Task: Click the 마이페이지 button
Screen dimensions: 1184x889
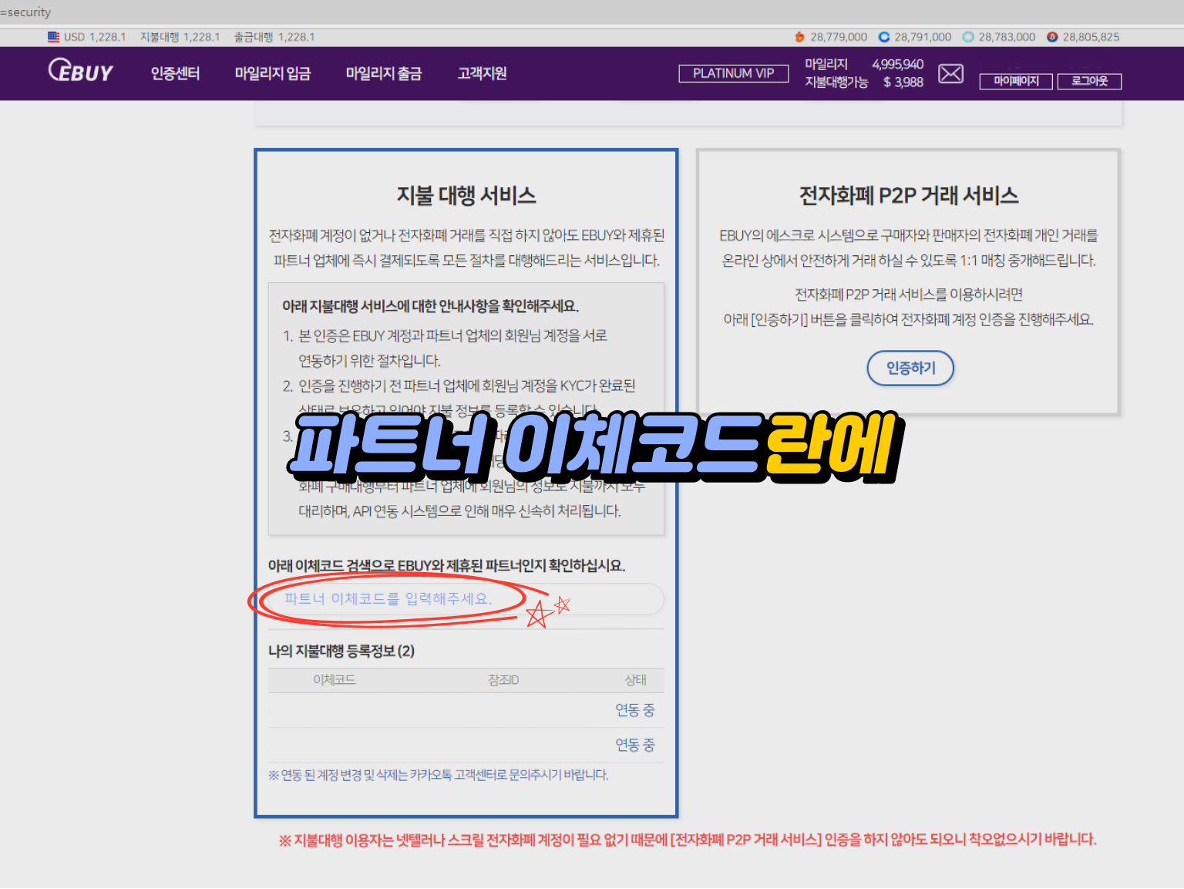Action: pyautogui.click(x=1015, y=81)
